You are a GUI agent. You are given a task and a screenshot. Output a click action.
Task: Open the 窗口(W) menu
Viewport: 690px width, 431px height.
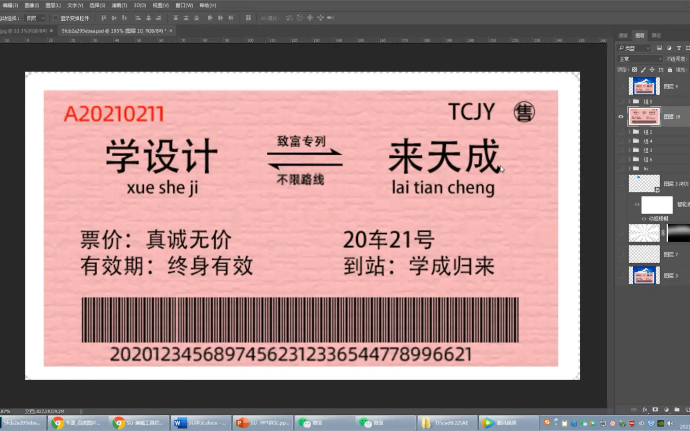(x=184, y=5)
